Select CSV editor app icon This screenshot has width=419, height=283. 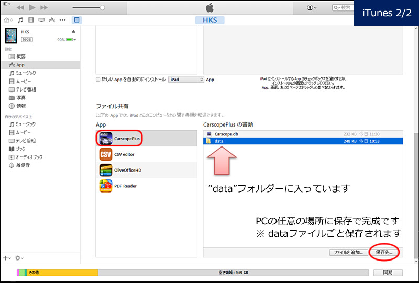pyautogui.click(x=106, y=154)
